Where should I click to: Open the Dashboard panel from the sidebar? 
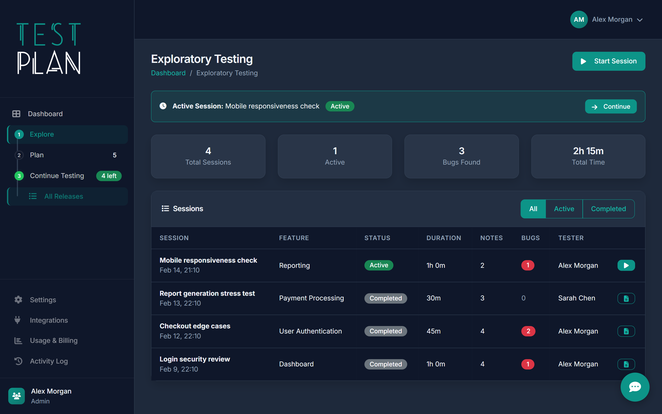click(x=45, y=114)
